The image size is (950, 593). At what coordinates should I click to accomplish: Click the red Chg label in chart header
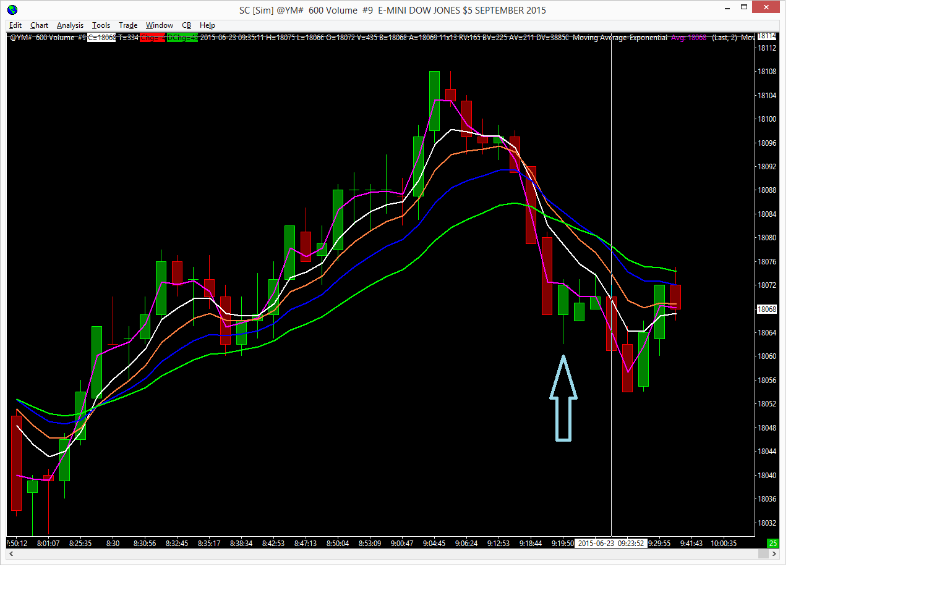(x=153, y=38)
